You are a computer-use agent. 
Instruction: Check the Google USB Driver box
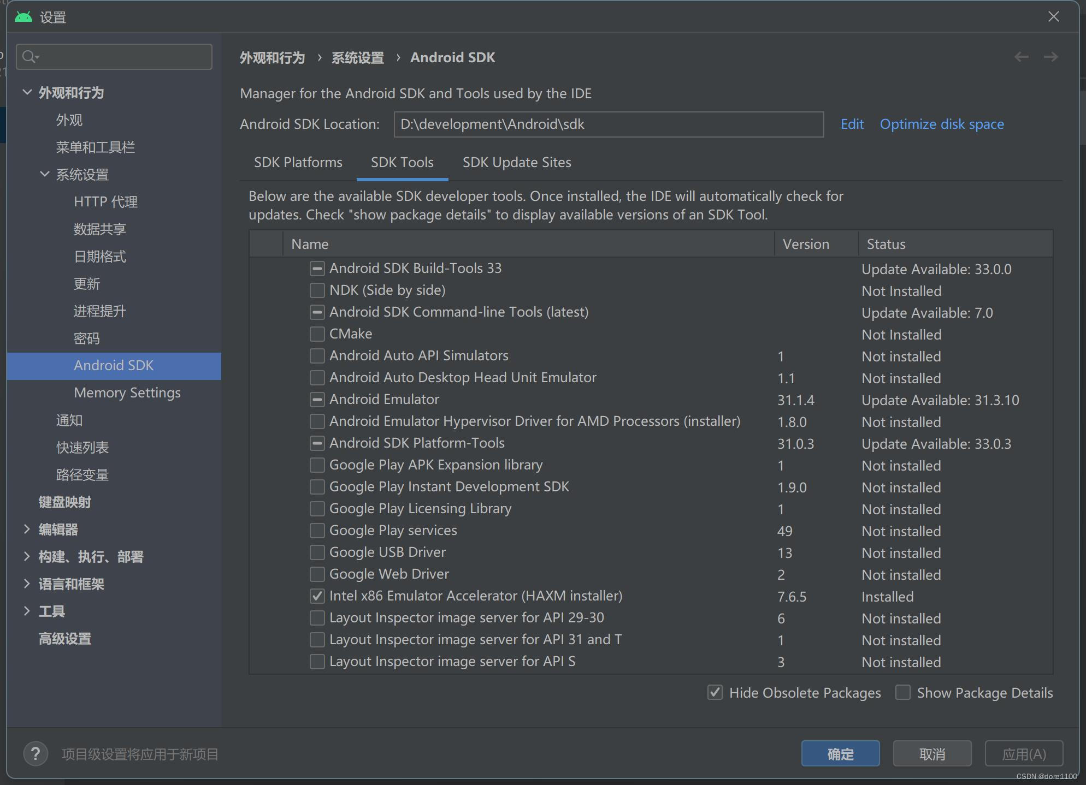pyautogui.click(x=317, y=552)
